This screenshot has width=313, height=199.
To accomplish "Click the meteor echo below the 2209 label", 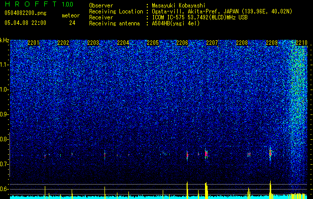I will 271,153.
